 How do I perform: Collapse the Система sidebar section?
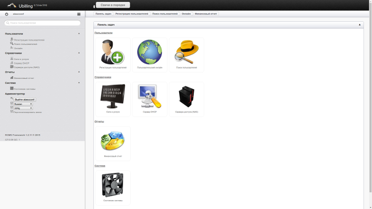pyautogui.click(x=79, y=83)
